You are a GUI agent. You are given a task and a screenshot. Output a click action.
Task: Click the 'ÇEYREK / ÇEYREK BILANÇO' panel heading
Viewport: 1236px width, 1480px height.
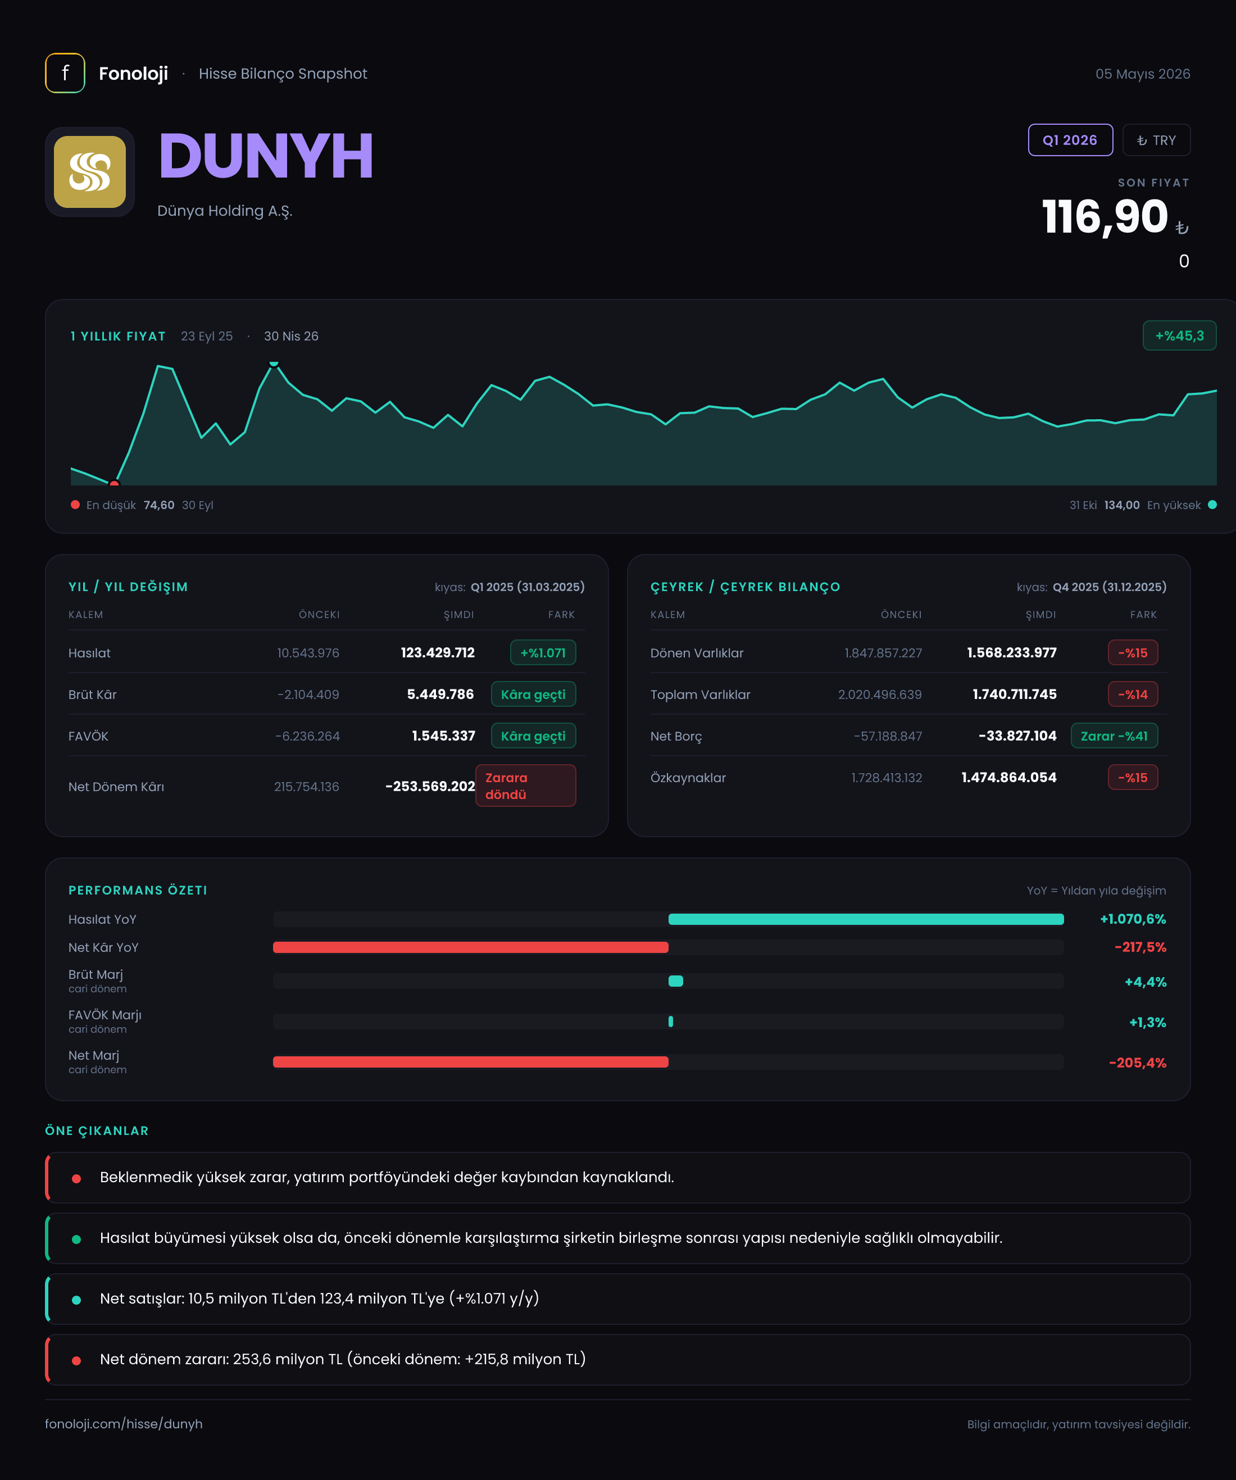[746, 587]
